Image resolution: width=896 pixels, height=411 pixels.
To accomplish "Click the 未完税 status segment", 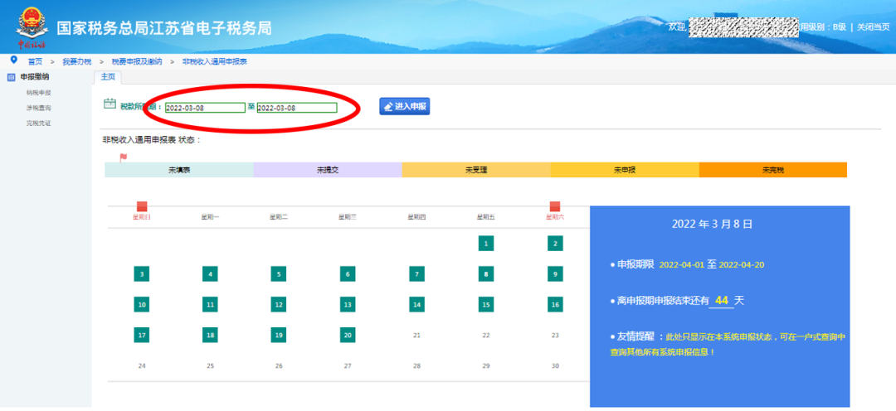I will (x=773, y=170).
